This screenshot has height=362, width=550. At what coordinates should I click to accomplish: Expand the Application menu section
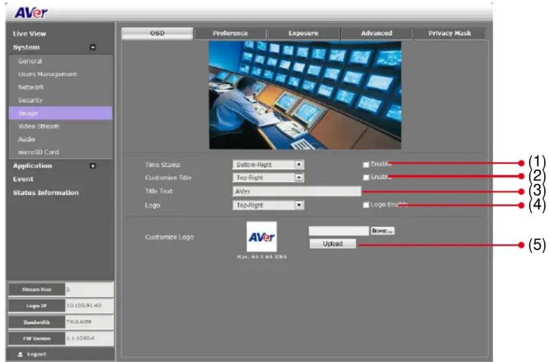tap(92, 166)
